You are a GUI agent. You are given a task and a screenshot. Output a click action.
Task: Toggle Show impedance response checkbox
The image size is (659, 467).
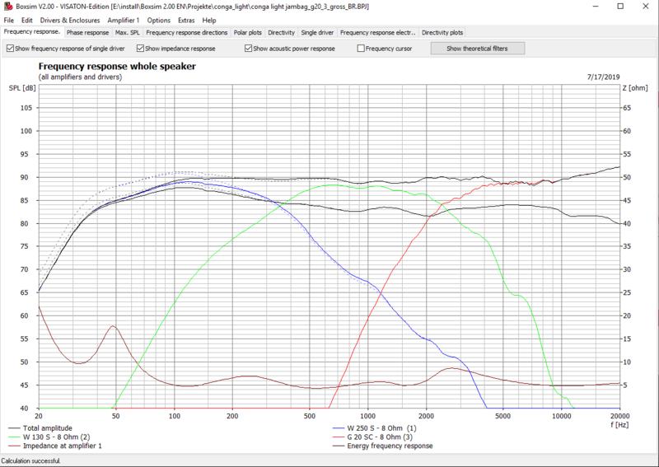(x=176, y=49)
